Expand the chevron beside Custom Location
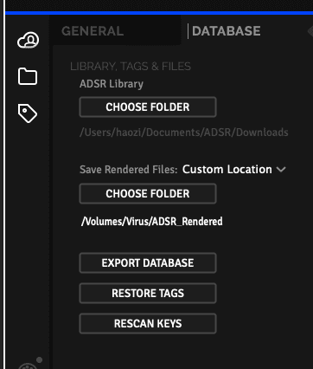The width and height of the screenshot is (313, 369). (x=281, y=170)
